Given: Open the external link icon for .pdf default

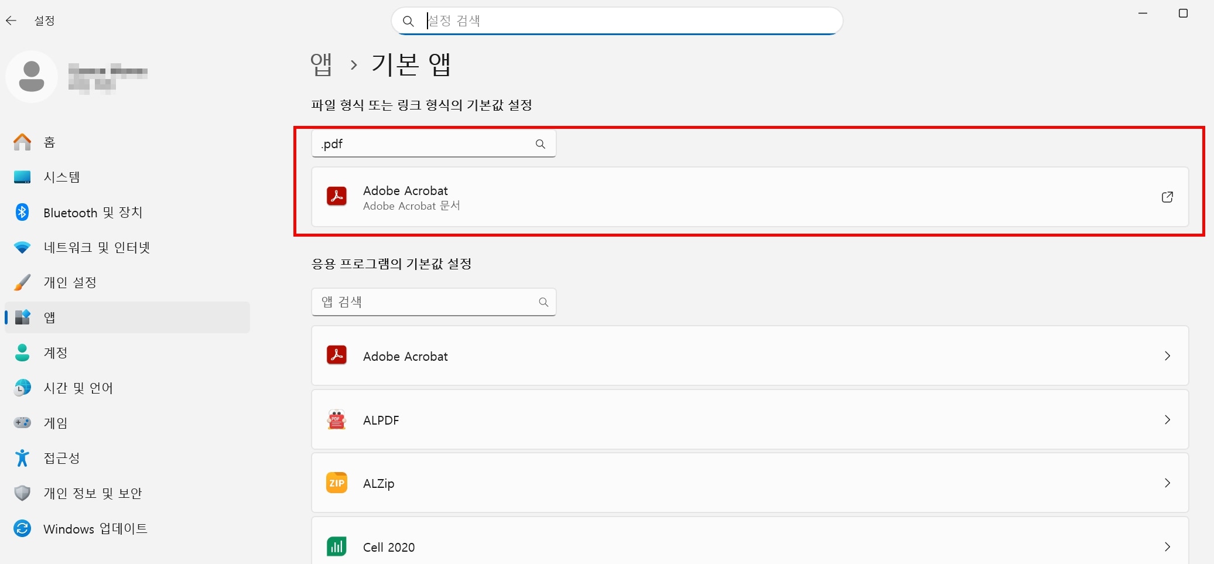Looking at the screenshot, I should [1167, 197].
